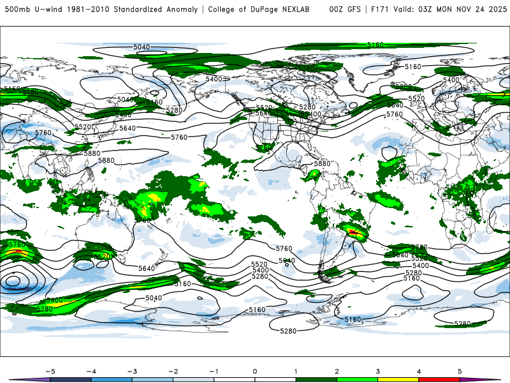Click the "00Z GFS" model run text
Screen dimensions: 510x383
[x=345, y=10]
